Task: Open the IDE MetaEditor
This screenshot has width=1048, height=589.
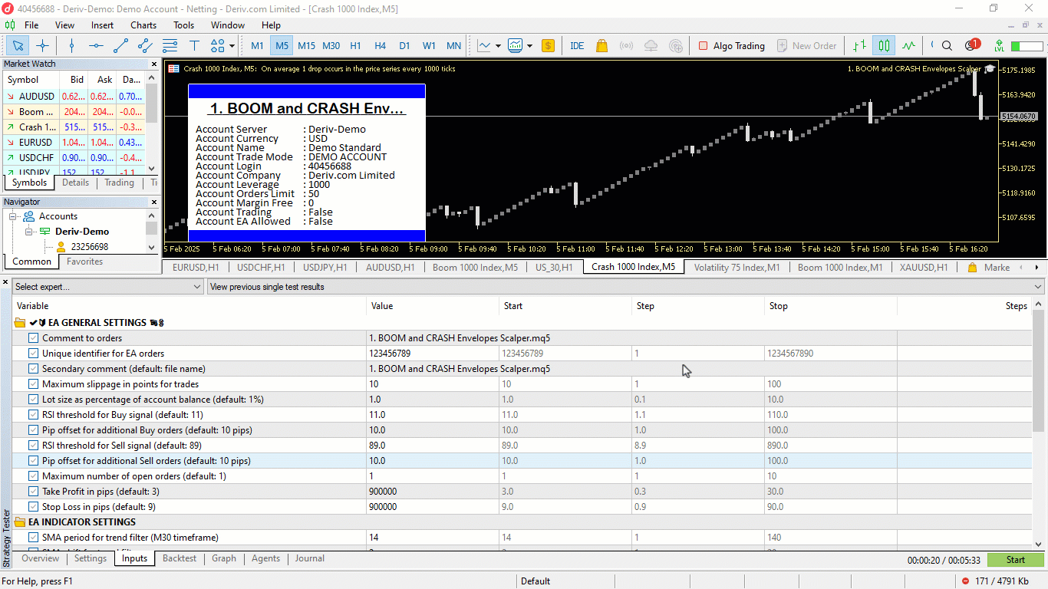Action: click(x=577, y=45)
